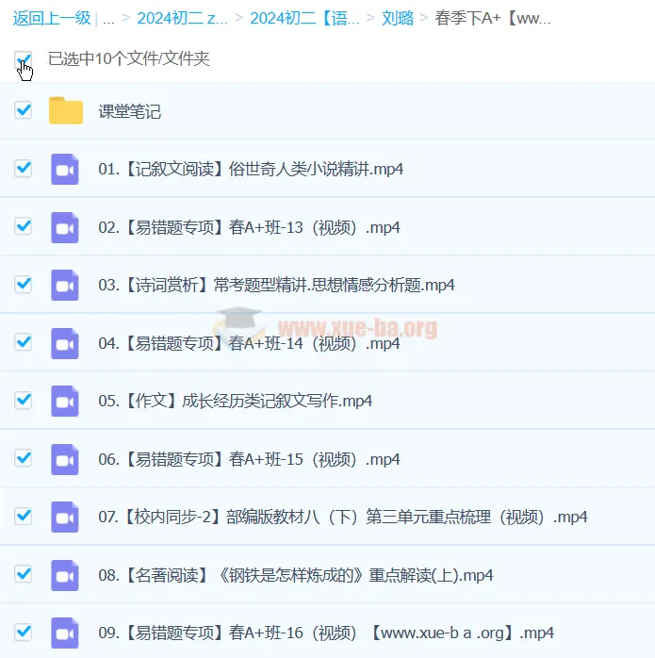
Task: Expand the collapsed breadcrumb ellipsis
Action: point(109,18)
